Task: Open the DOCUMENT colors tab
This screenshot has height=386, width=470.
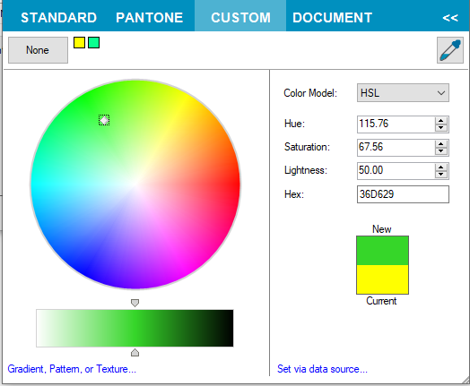Action: pyautogui.click(x=333, y=18)
